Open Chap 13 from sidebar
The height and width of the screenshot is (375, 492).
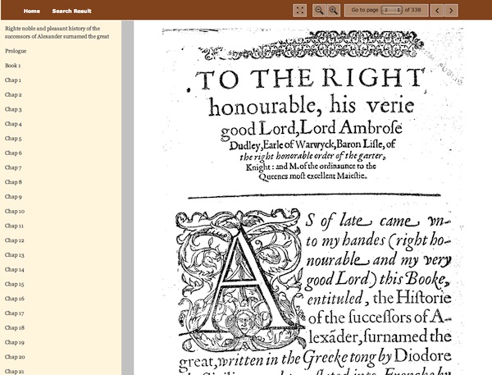(15, 254)
